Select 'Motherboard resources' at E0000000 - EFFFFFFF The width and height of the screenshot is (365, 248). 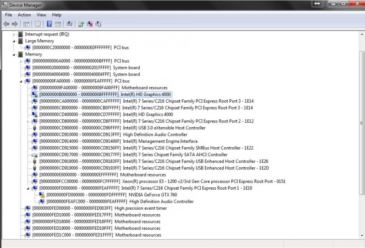pos(103,175)
